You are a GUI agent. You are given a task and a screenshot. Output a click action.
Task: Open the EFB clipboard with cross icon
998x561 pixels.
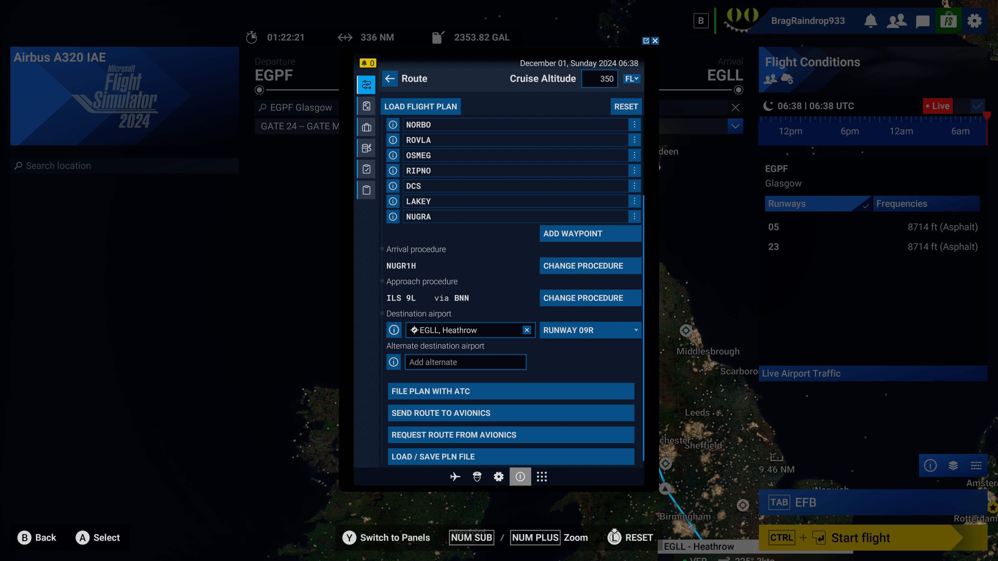coord(366,106)
